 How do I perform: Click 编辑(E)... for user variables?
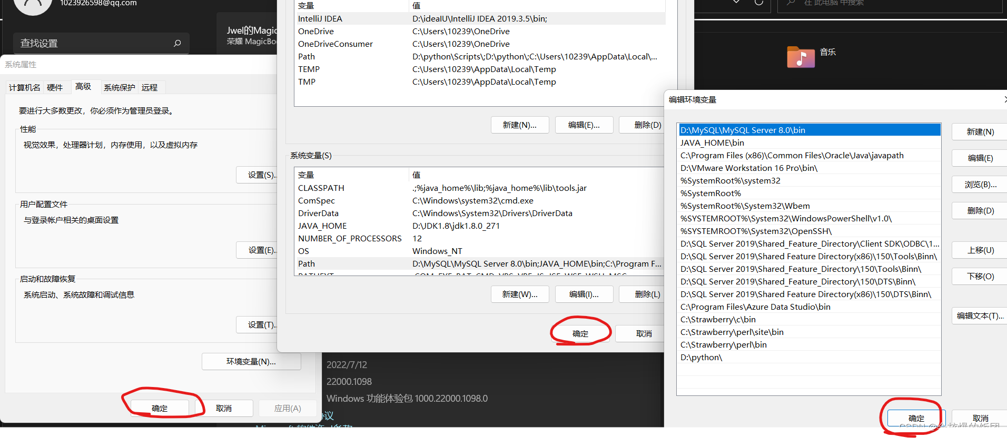point(584,125)
